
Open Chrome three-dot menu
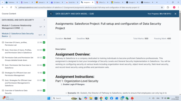(178, 7)
